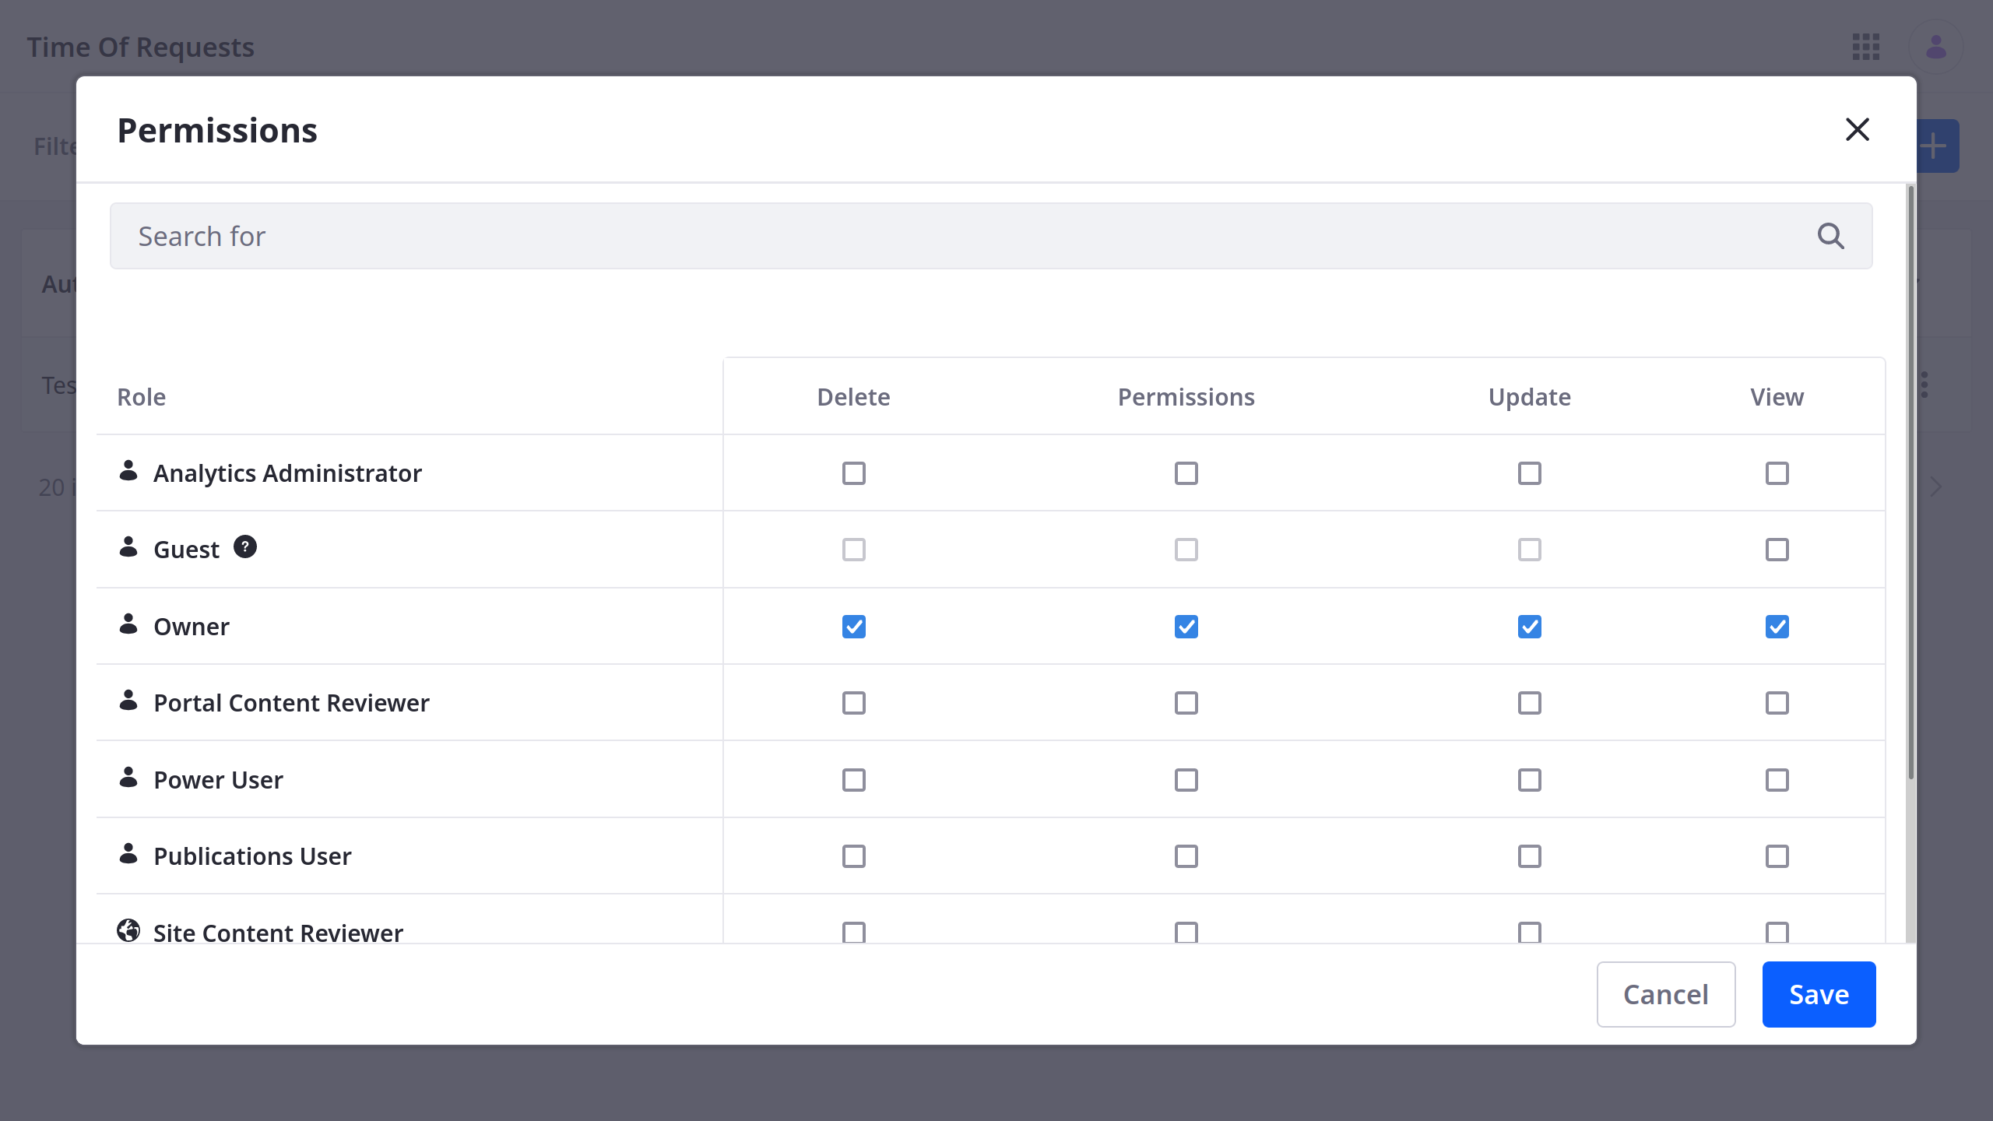Click the Guest role user icon
The image size is (1993, 1121).
point(128,546)
